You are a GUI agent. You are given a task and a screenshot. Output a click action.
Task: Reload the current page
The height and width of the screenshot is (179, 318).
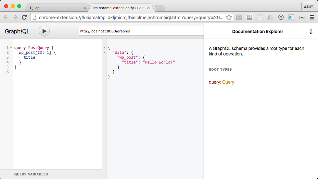coord(24,18)
